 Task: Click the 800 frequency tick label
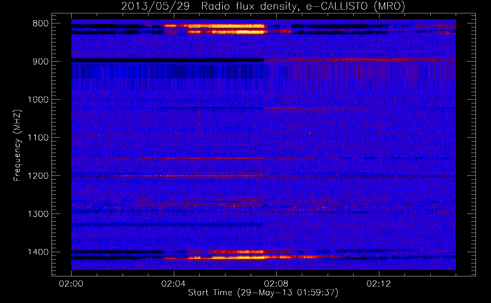[x=40, y=24]
